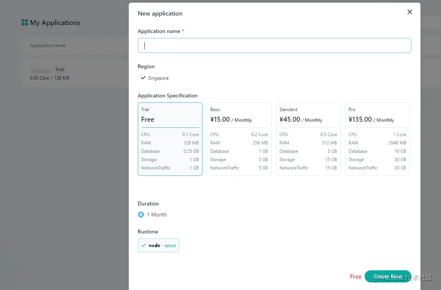The image size is (441, 290).
Task: Choose the Standard ¥45.00 Monthly plan card
Action: [x=308, y=139]
